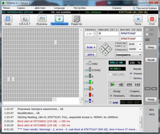This screenshot has width=160, height=134.
Task: Click the QUICK scan button
Action: click(91, 55)
